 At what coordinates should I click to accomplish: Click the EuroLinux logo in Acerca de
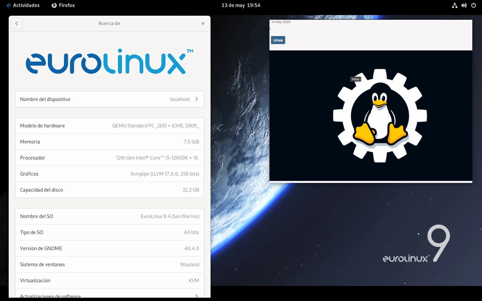[109, 61]
